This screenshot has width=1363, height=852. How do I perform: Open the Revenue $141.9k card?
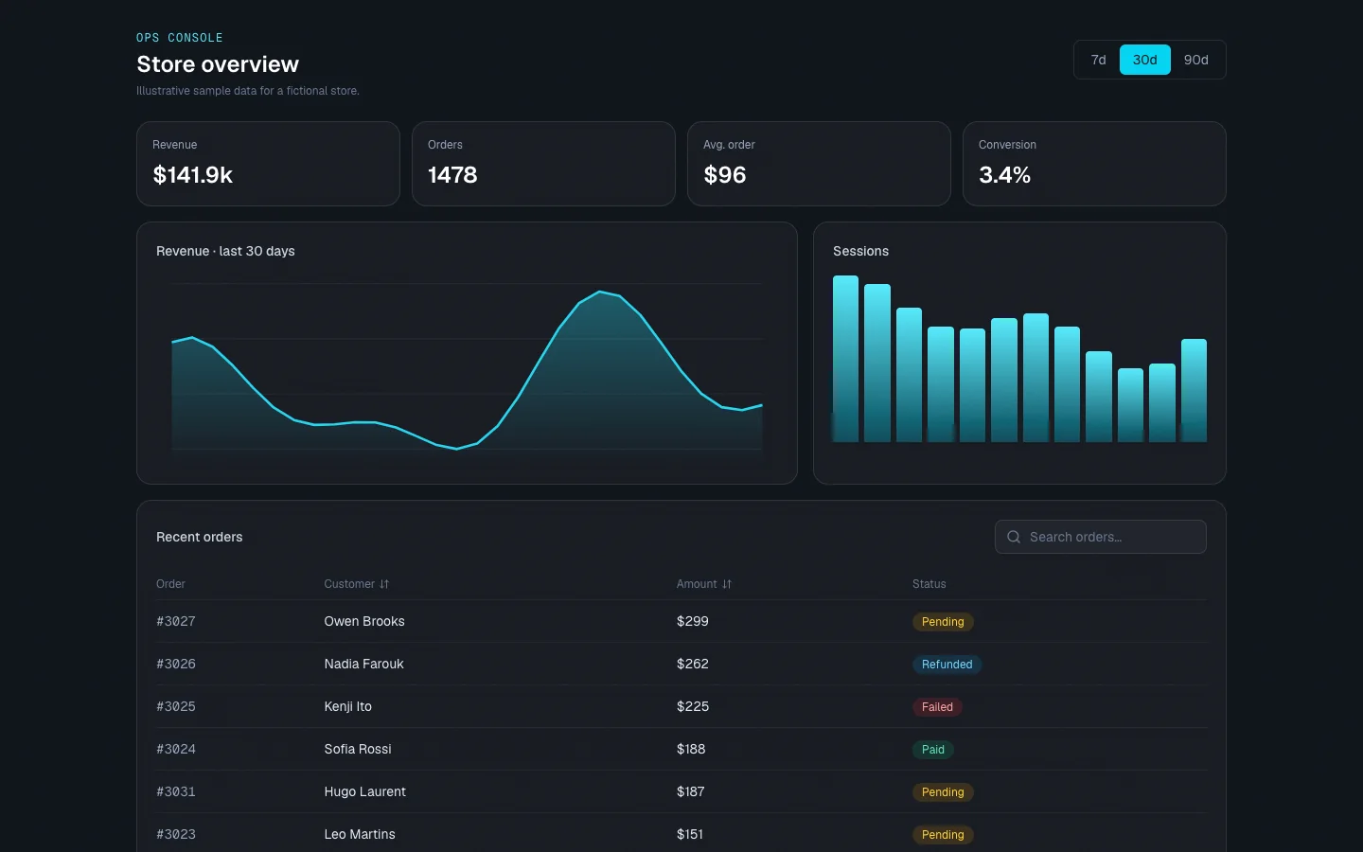[268, 164]
